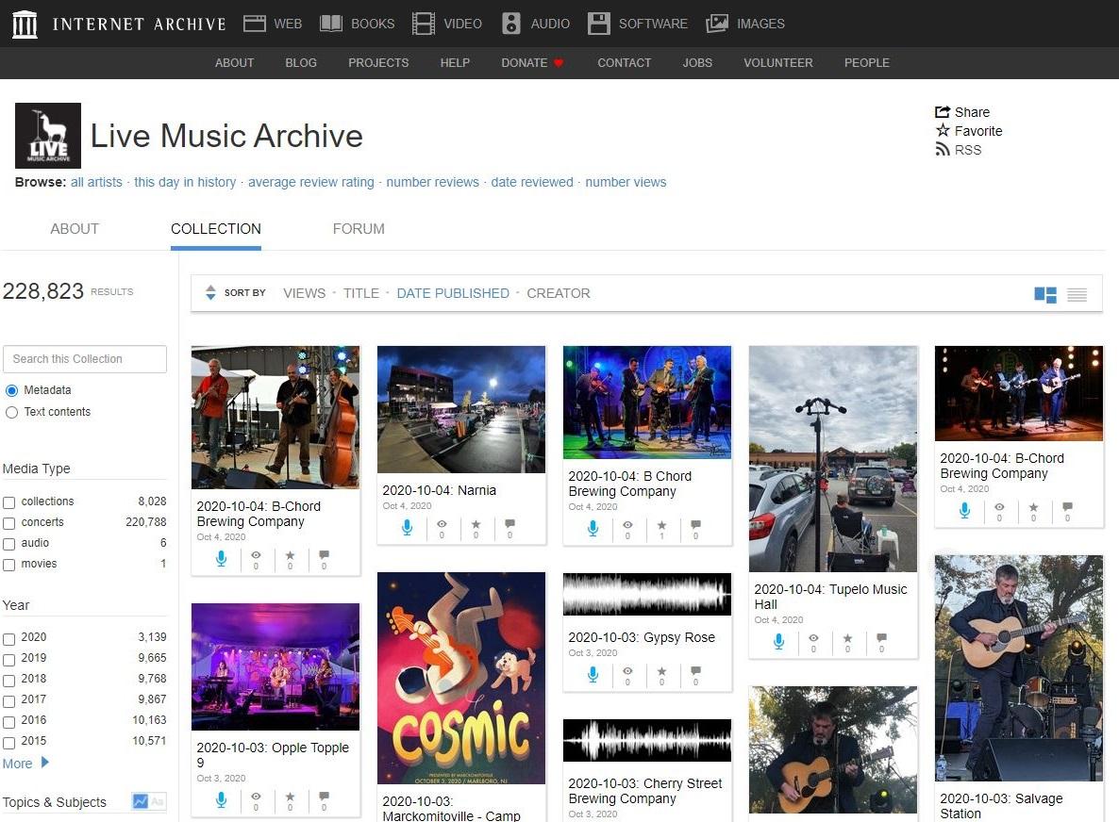Sort results by Views
1119x822 pixels.
tap(304, 293)
